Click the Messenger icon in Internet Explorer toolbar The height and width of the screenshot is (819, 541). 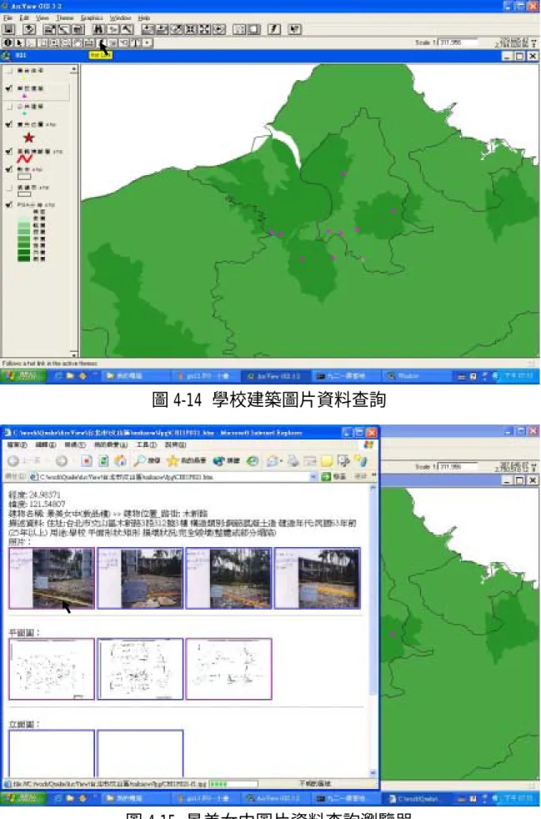click(x=361, y=460)
